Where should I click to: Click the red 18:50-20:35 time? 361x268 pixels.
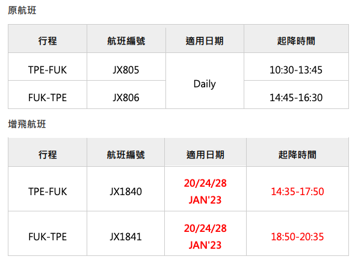click(297, 237)
